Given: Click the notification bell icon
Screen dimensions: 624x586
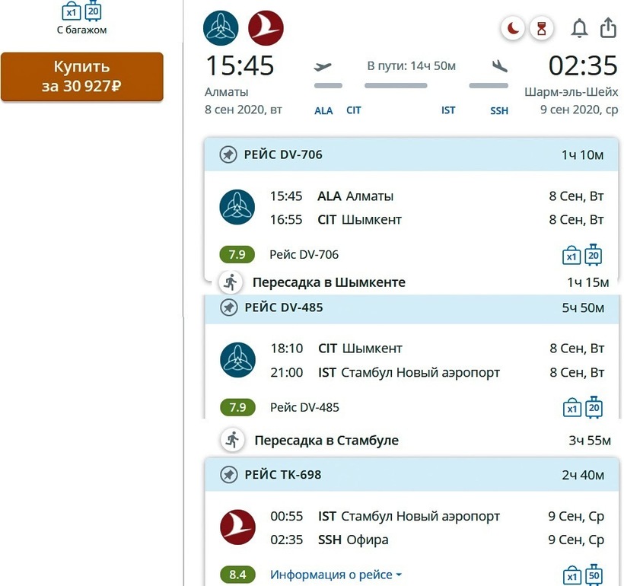Looking at the screenshot, I should 579,29.
